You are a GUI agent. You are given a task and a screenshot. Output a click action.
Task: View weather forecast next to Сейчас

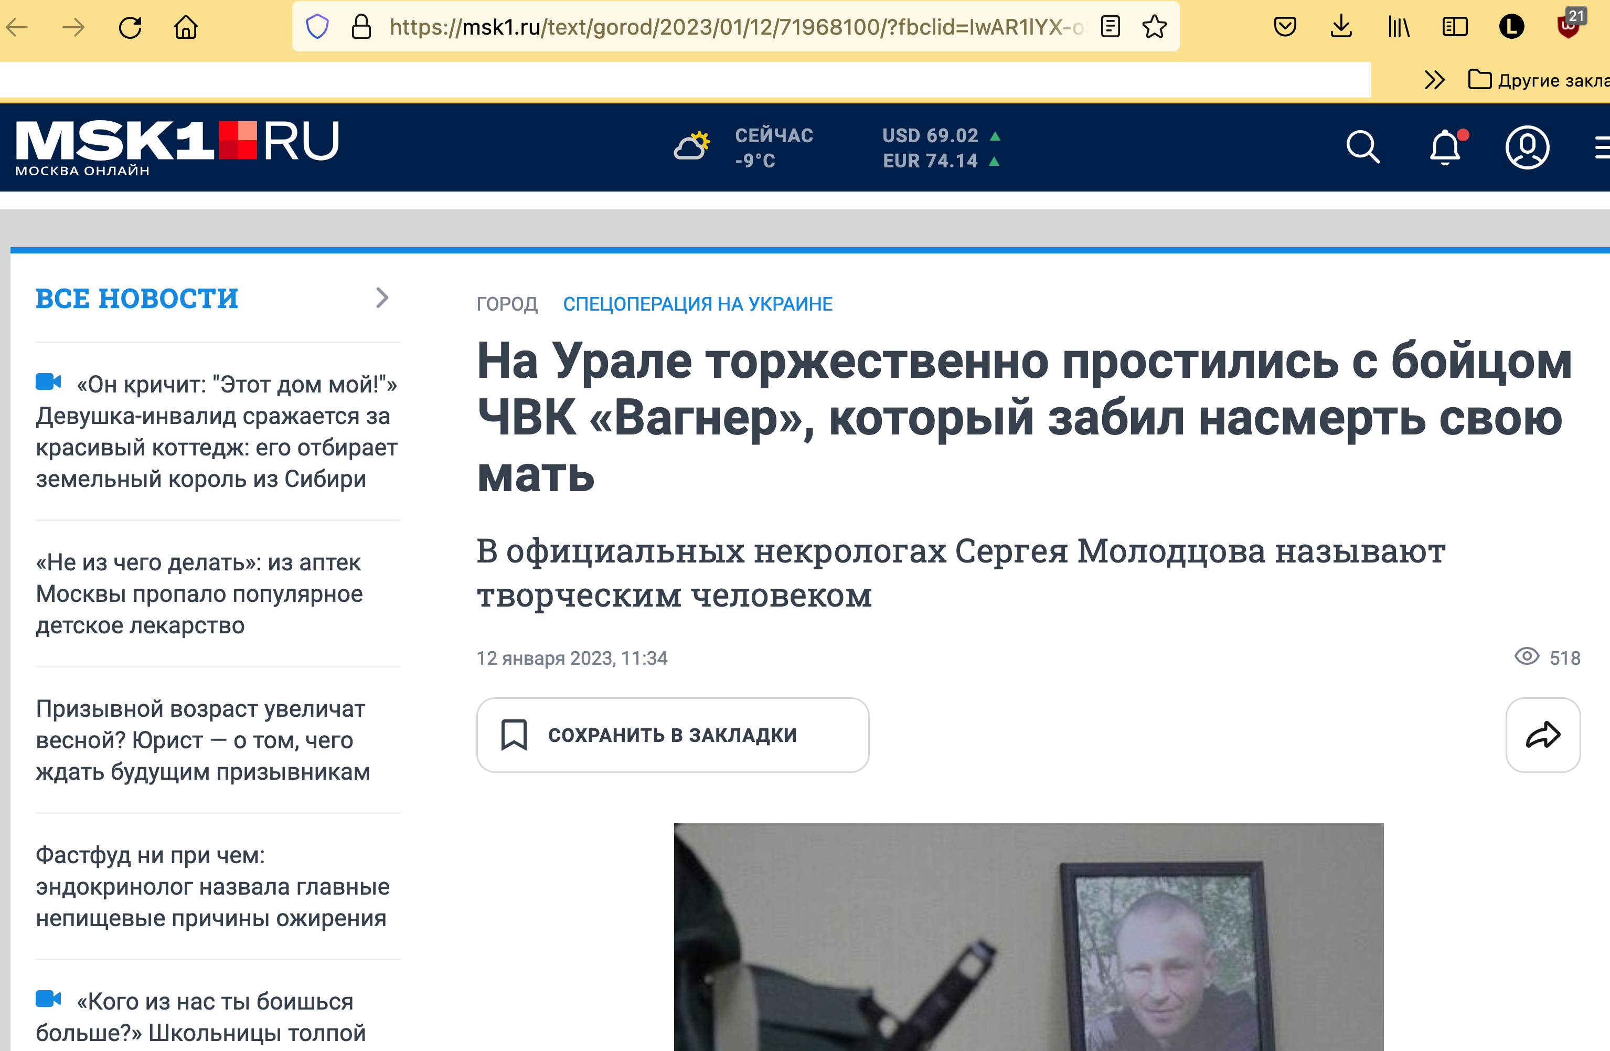(692, 146)
